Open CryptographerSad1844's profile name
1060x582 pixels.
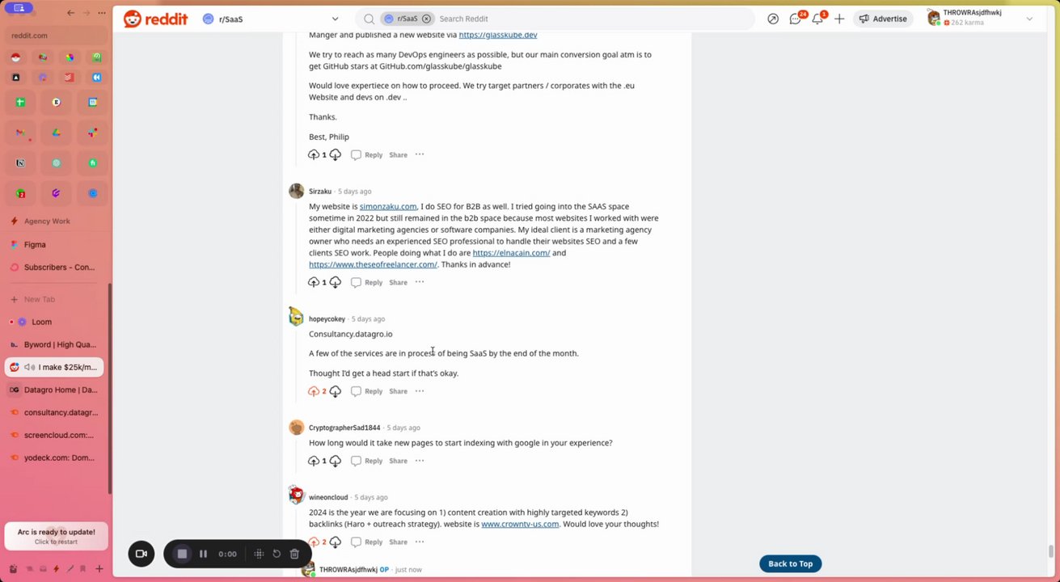[344, 428]
